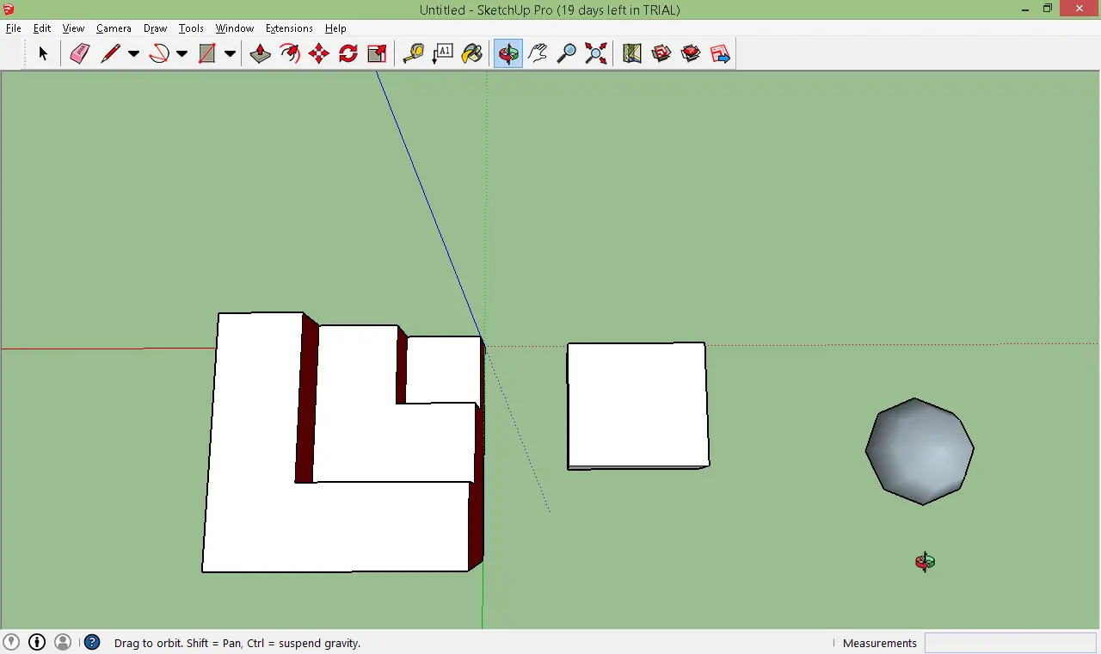The image size is (1101, 654).
Task: Click the Measurements input box
Action: click(x=1011, y=643)
